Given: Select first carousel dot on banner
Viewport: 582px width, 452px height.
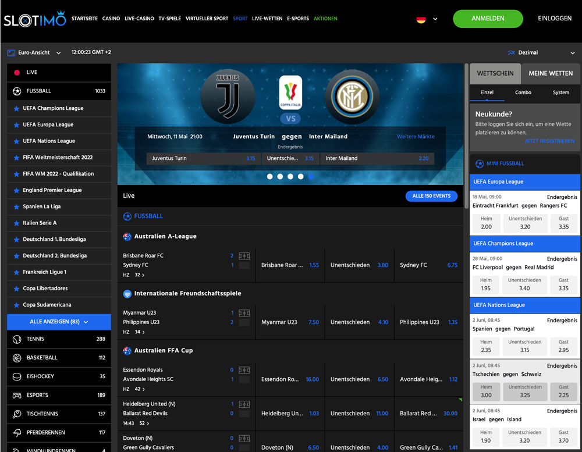Looking at the screenshot, I should [270, 177].
